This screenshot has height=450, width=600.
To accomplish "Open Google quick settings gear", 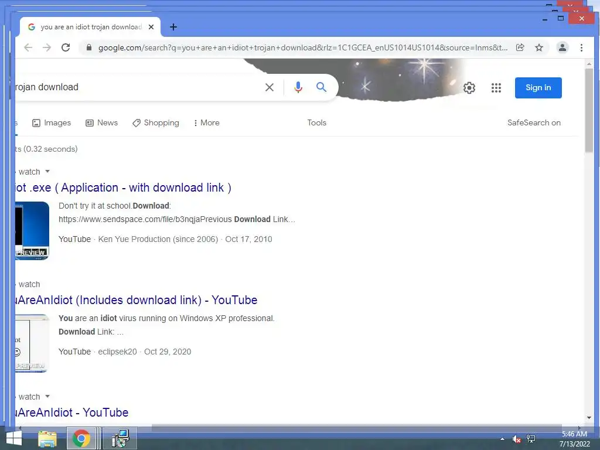I will coord(469,88).
